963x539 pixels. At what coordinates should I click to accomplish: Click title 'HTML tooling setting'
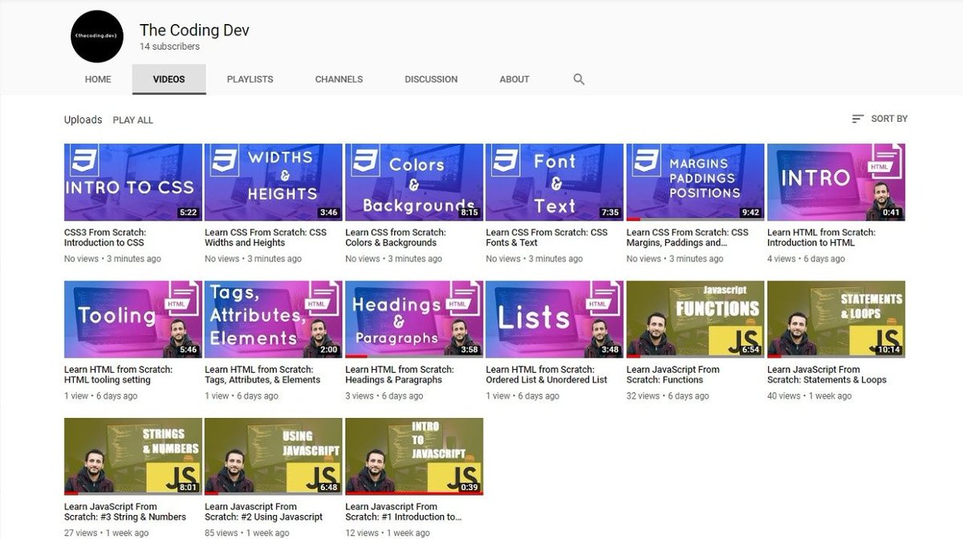[x=119, y=375]
